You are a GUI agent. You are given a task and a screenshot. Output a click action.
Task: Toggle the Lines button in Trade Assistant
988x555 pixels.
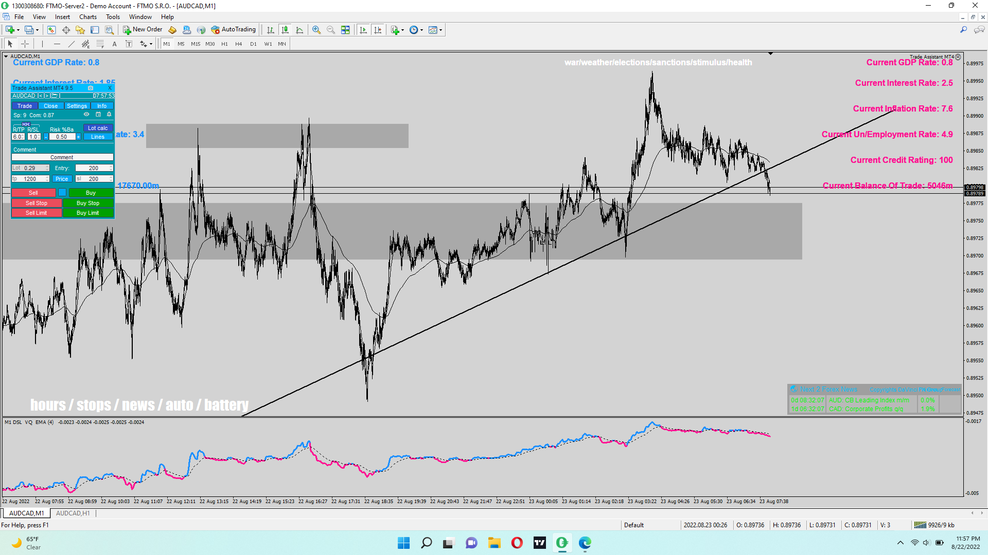point(98,137)
